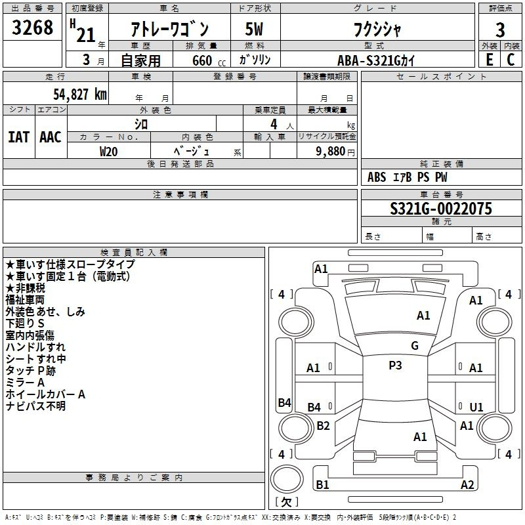
Task: Click the recycle deposit amount 9,880円
Action: pyautogui.click(x=335, y=152)
